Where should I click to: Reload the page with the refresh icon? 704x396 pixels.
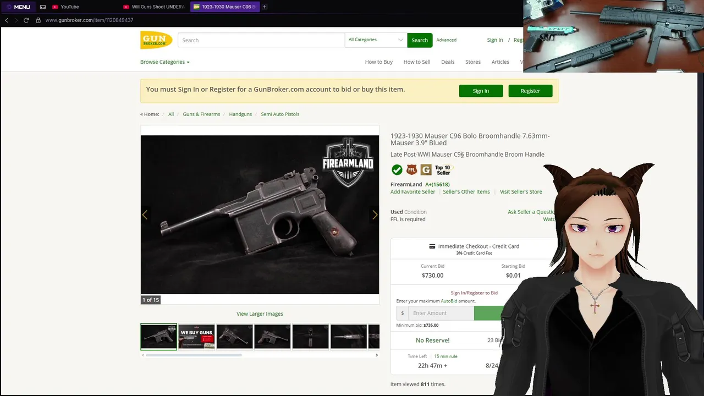click(26, 20)
